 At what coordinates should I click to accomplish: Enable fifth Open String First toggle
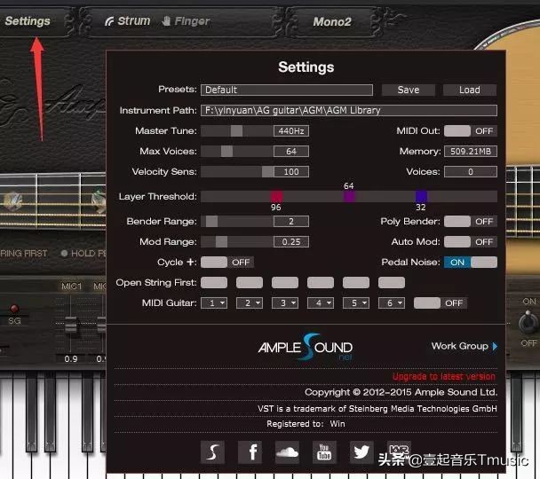coord(356,283)
